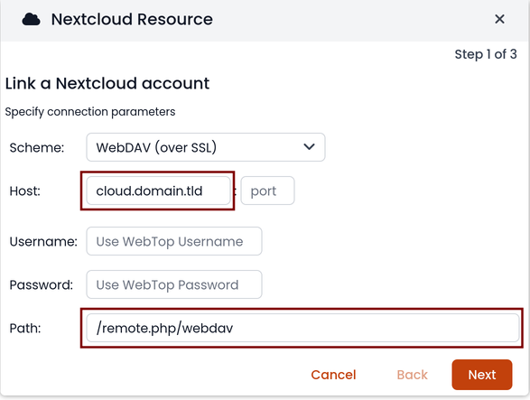530x400 pixels.
Task: Go to the previous step with Back
Action: (x=412, y=375)
